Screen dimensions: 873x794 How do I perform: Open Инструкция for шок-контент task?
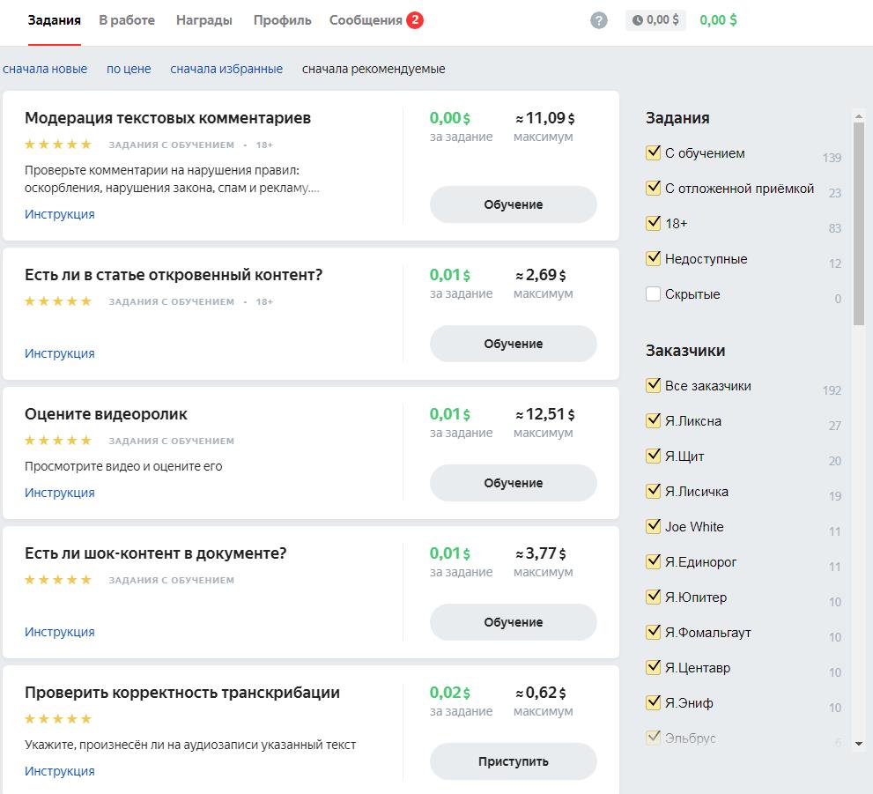click(60, 632)
